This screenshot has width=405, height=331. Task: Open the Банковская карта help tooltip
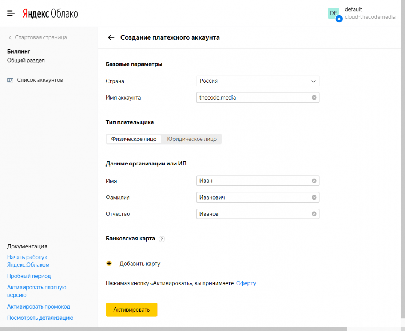point(162,239)
